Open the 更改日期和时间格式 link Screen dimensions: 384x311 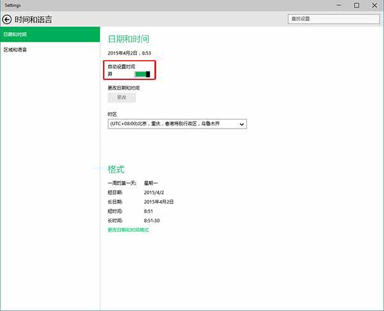[128, 230]
